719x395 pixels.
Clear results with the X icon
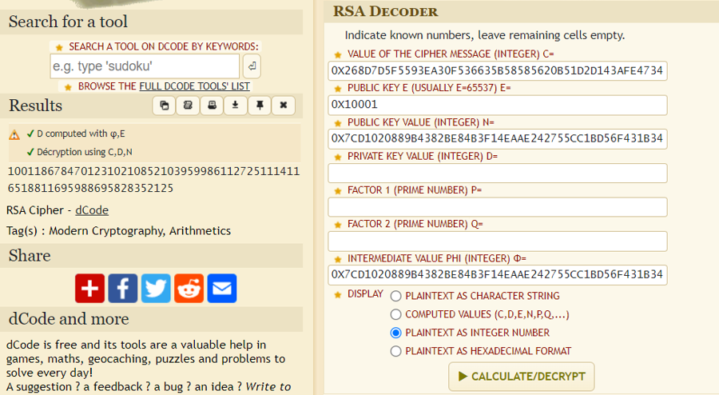tap(284, 105)
